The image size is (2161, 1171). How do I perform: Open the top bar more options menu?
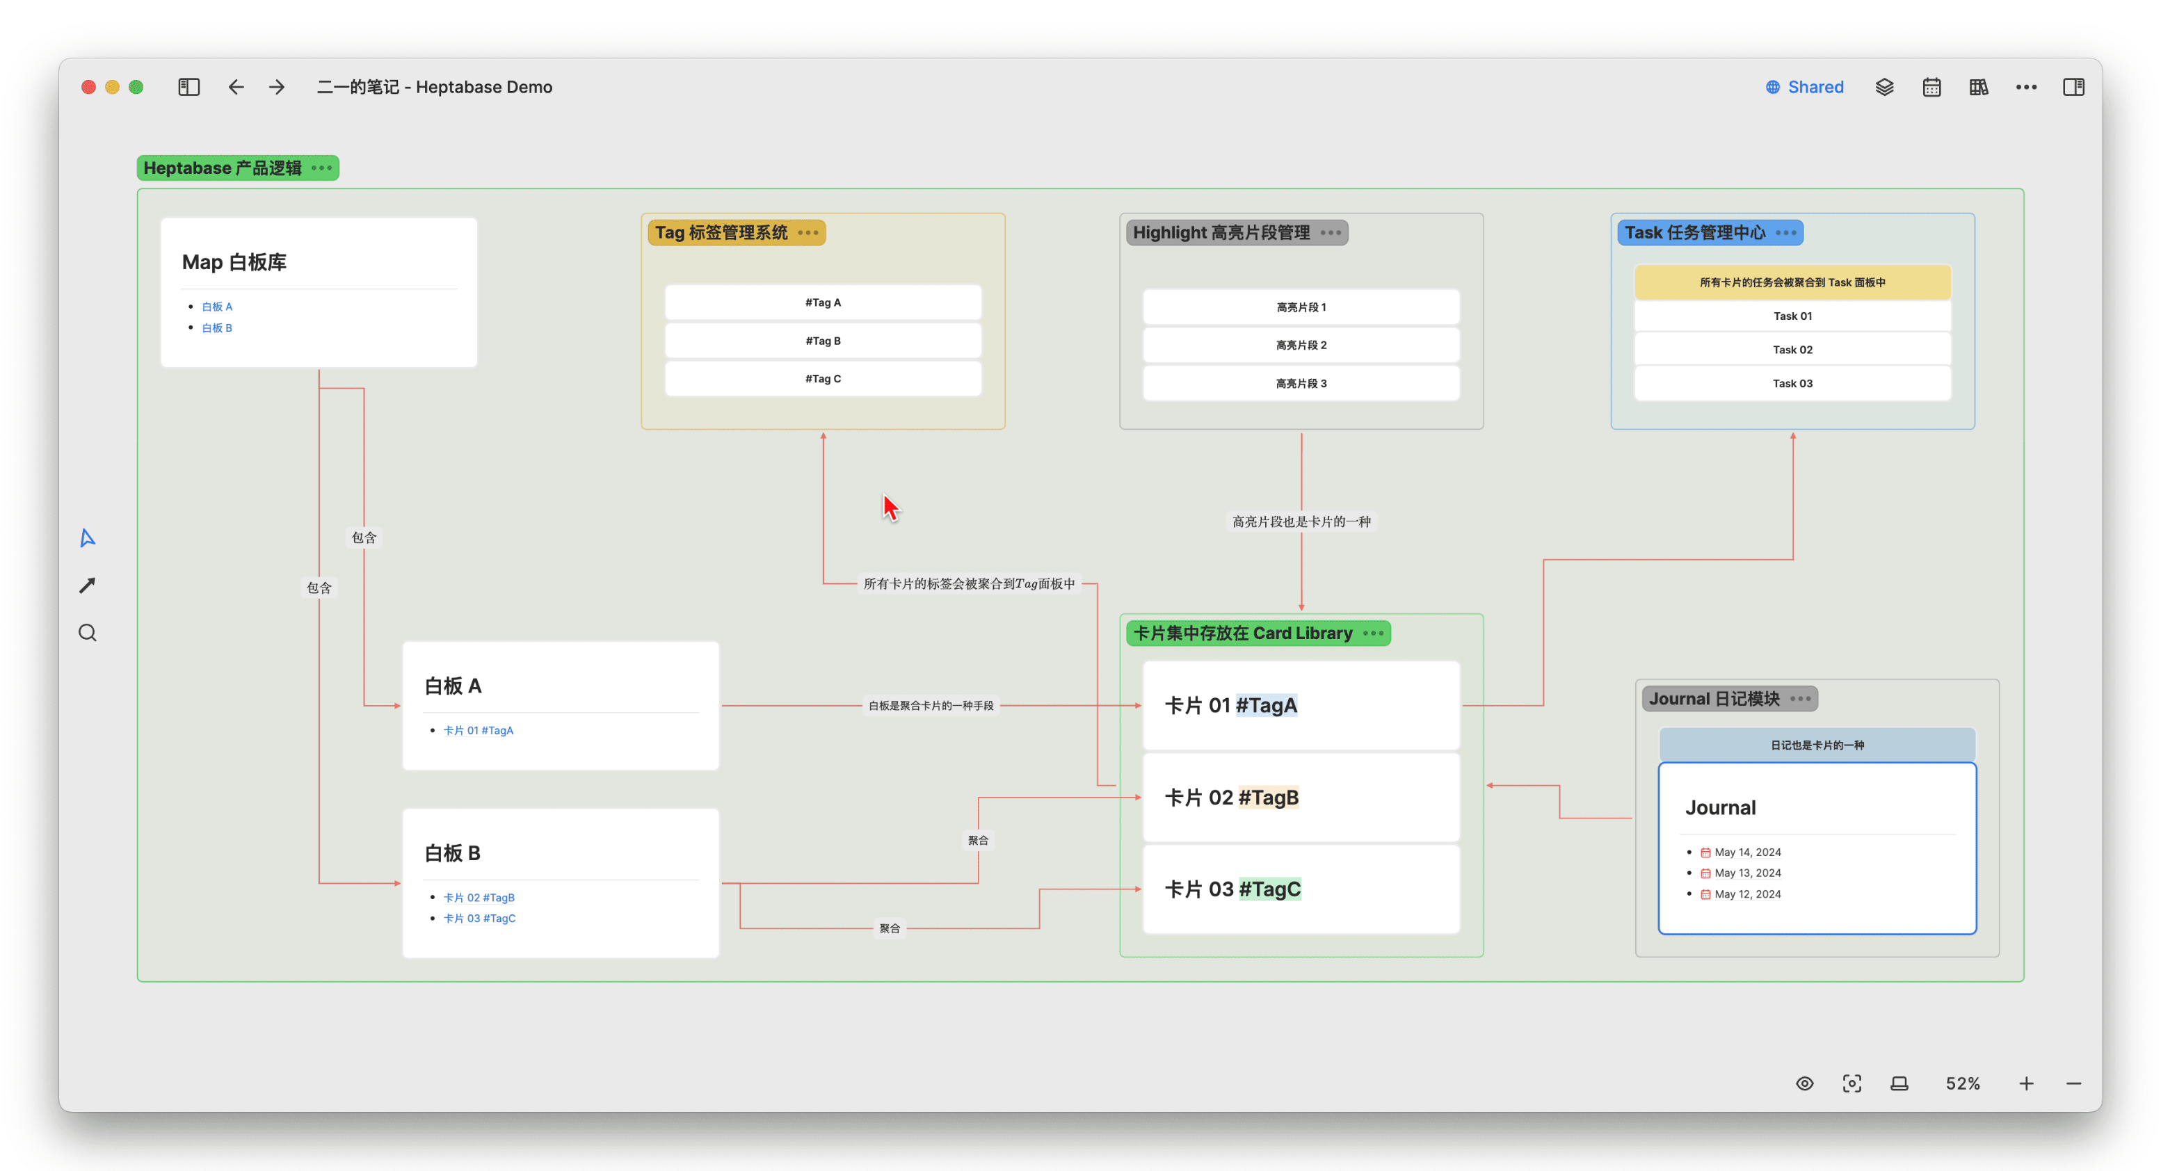coord(2027,87)
